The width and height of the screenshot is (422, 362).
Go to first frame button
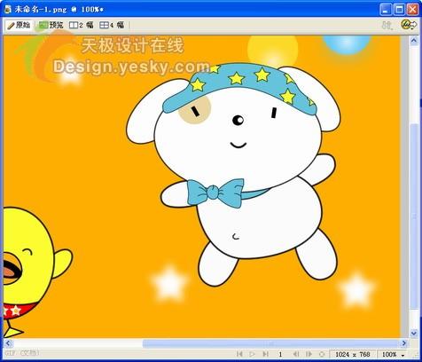click(239, 354)
